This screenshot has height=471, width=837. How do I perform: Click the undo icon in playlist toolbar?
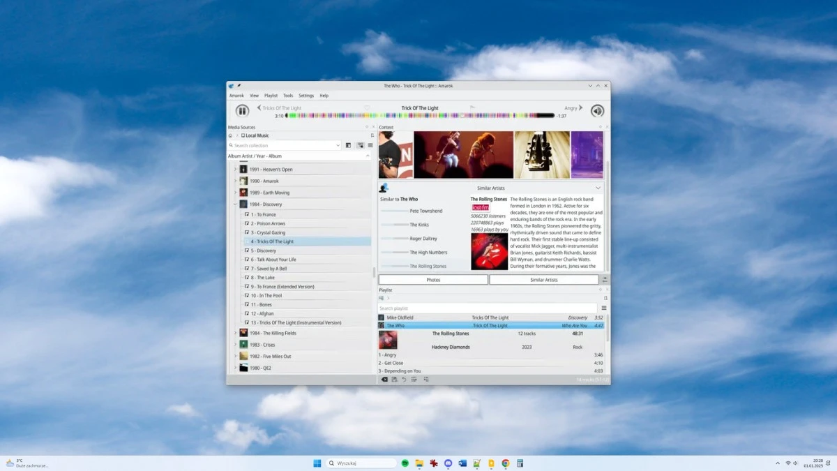coord(404,380)
